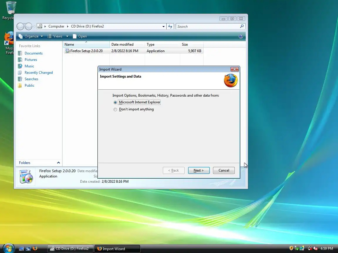
Task: Click the Pictures folder icon
Action: 20,60
